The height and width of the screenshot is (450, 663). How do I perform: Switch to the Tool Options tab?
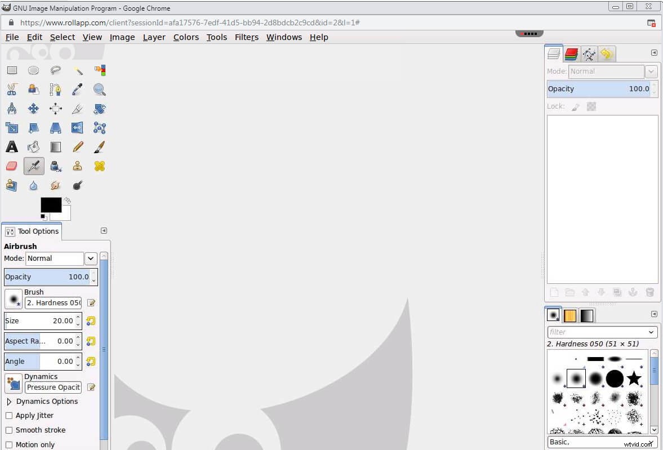pyautogui.click(x=32, y=231)
